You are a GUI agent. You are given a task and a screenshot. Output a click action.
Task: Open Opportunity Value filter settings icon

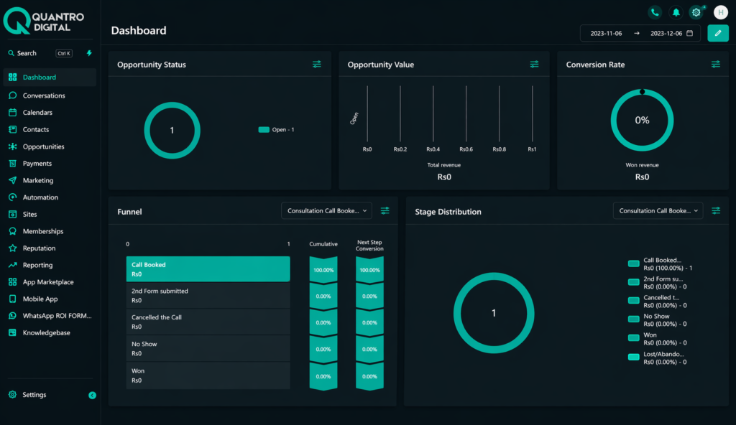534,65
